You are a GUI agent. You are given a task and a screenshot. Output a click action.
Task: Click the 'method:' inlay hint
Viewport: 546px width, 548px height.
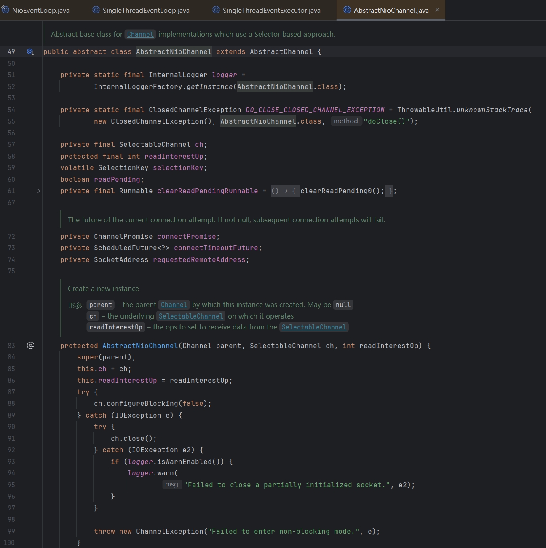pos(347,121)
